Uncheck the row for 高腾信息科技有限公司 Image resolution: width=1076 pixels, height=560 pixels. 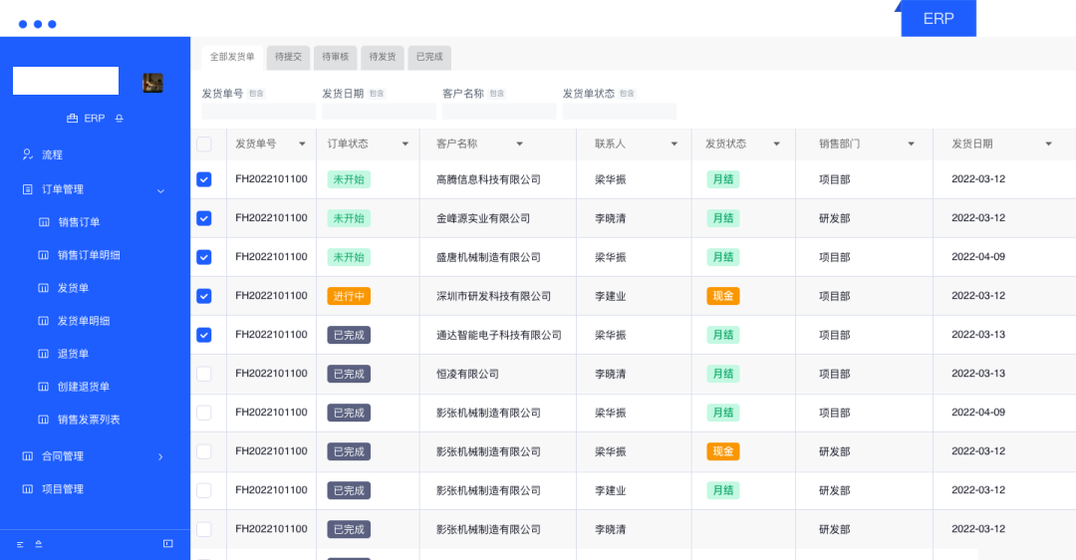(x=204, y=179)
